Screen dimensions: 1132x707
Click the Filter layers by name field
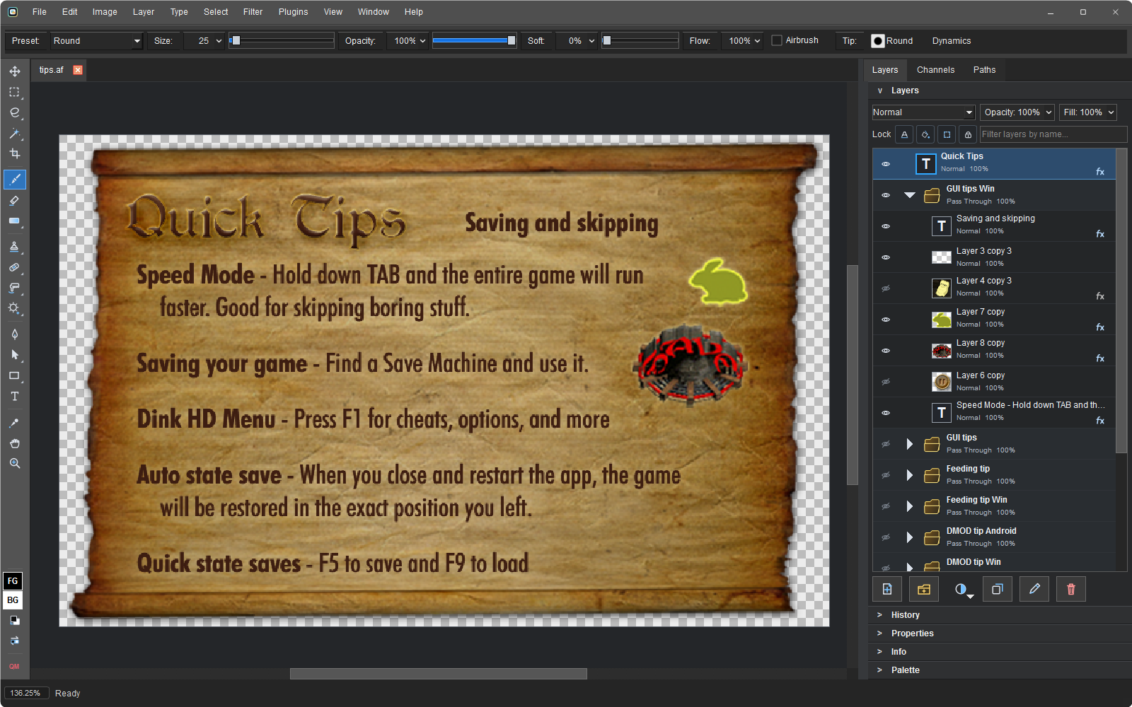1053,134
